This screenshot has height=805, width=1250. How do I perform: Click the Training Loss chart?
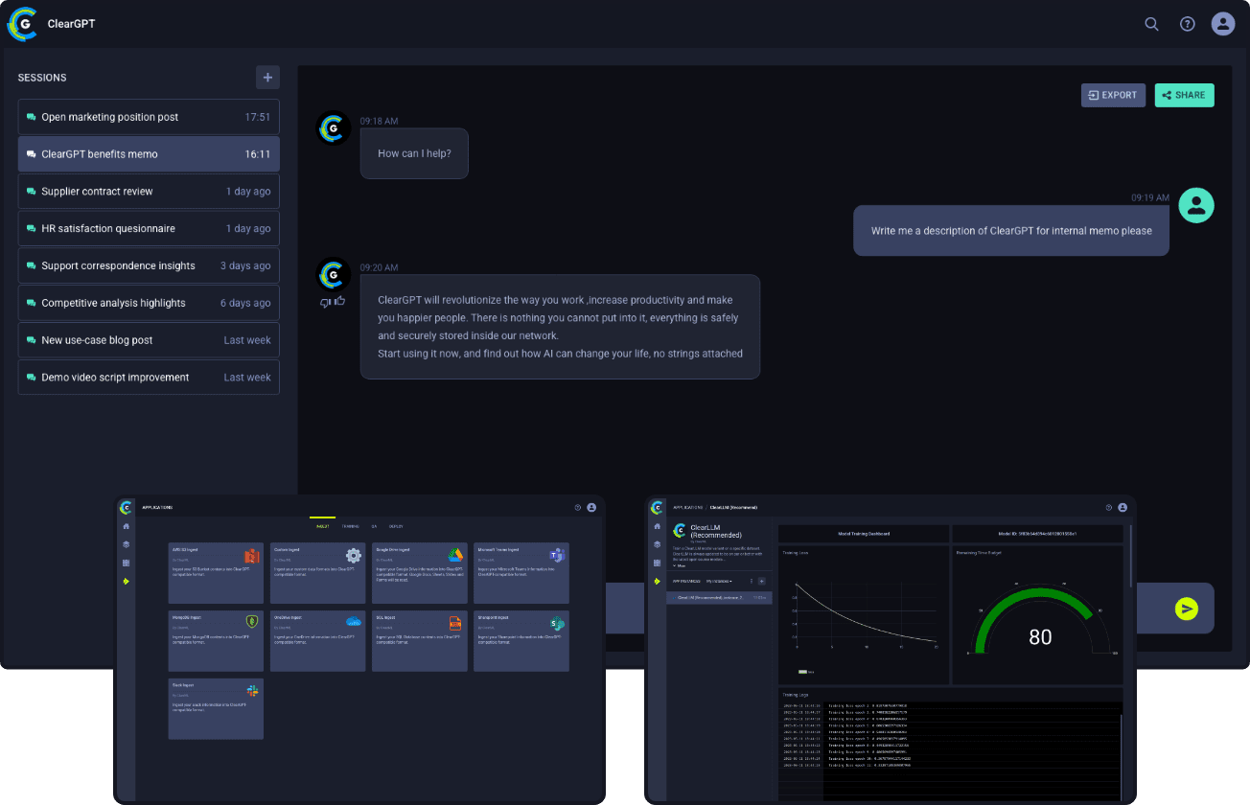(863, 615)
